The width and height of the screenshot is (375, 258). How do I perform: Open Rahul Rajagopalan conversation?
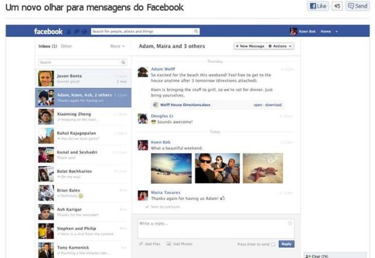pyautogui.click(x=83, y=136)
